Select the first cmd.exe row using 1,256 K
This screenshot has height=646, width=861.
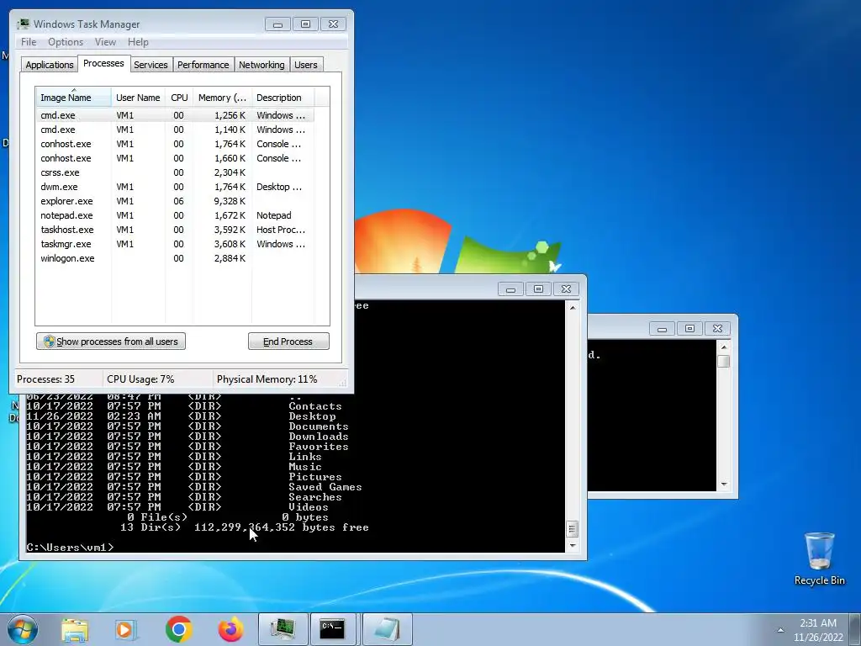(x=175, y=115)
